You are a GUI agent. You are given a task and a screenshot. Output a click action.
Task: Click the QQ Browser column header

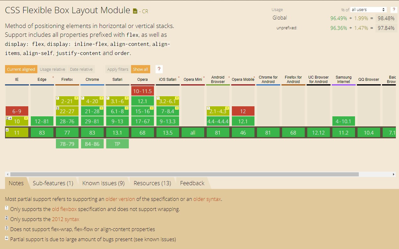point(369,80)
